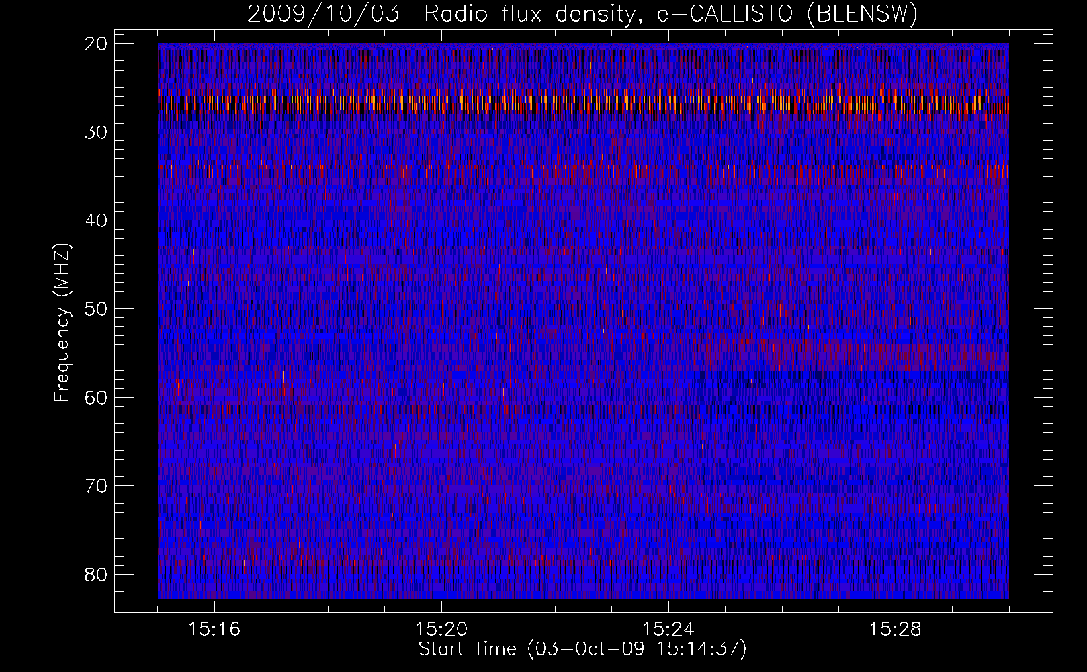Click the 15:16 time tick label

[214, 630]
